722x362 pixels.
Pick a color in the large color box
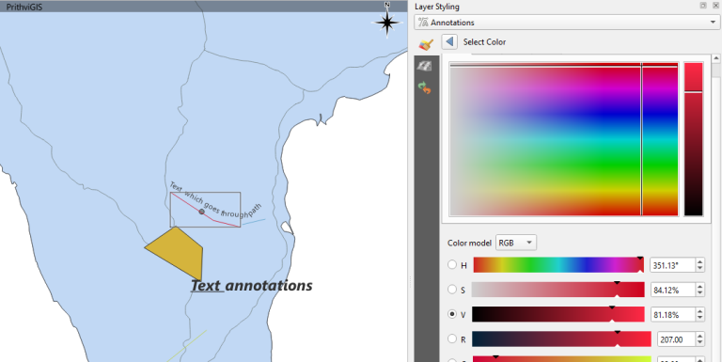[564, 139]
